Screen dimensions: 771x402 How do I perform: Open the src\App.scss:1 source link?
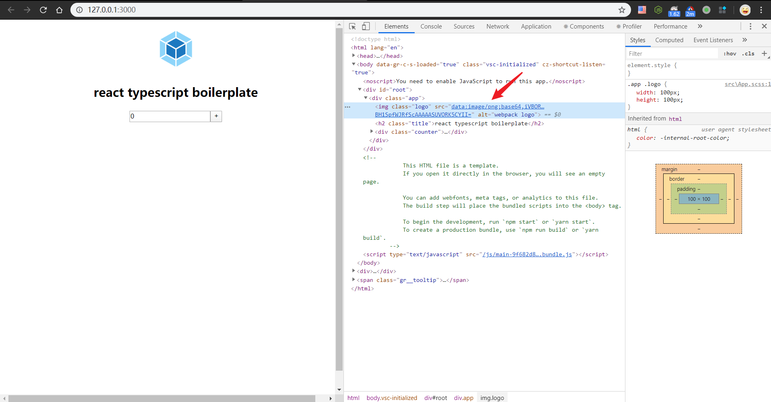pos(748,84)
